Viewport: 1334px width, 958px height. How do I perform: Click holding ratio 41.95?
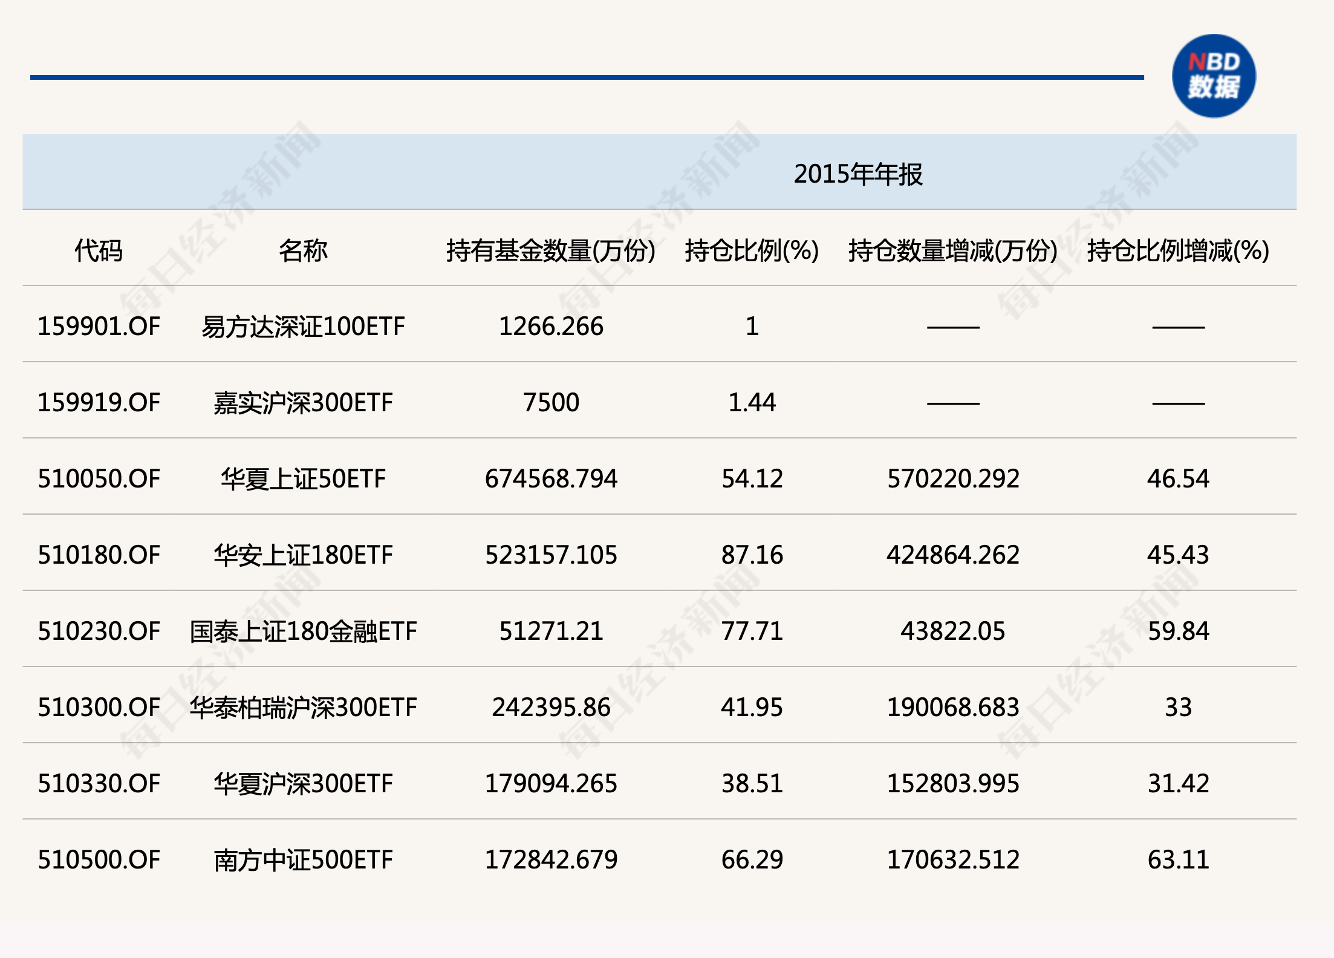pyautogui.click(x=752, y=708)
